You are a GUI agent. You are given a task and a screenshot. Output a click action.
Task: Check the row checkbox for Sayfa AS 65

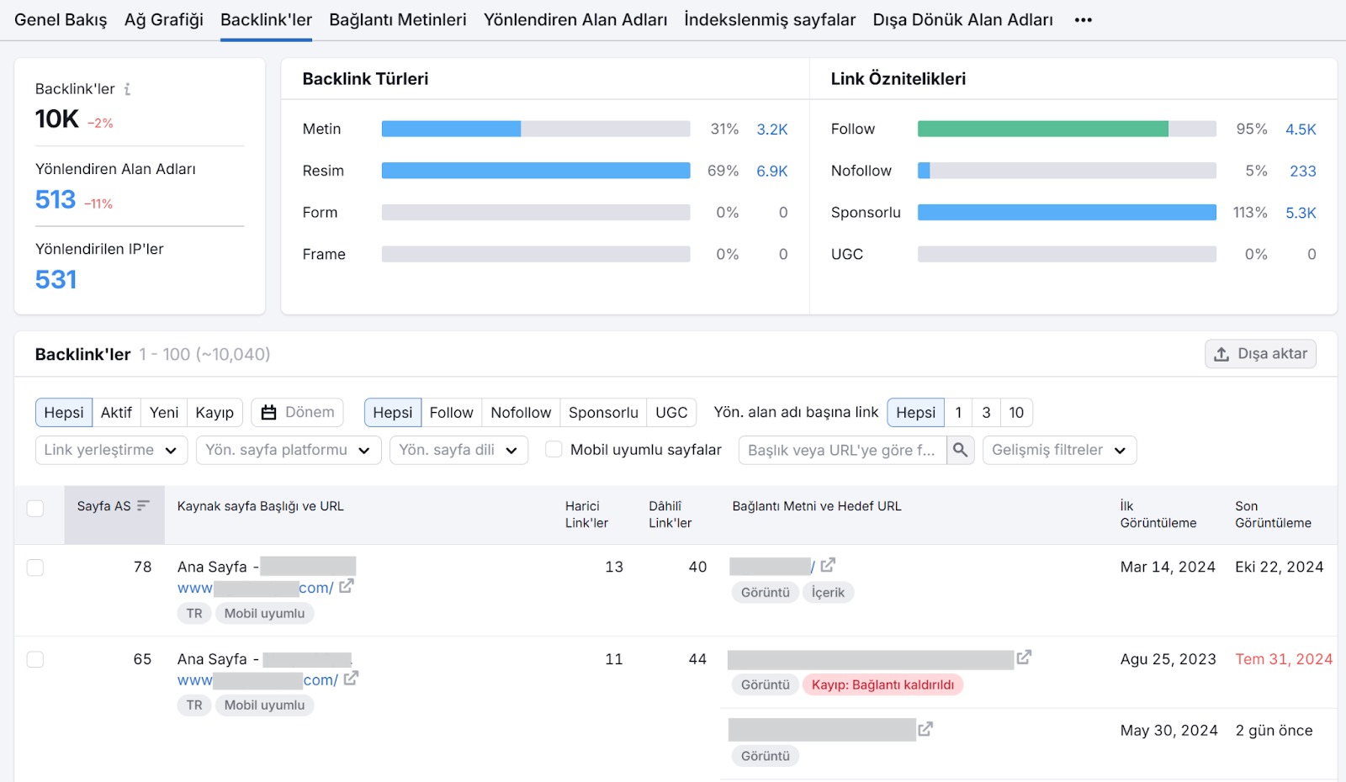point(35,659)
